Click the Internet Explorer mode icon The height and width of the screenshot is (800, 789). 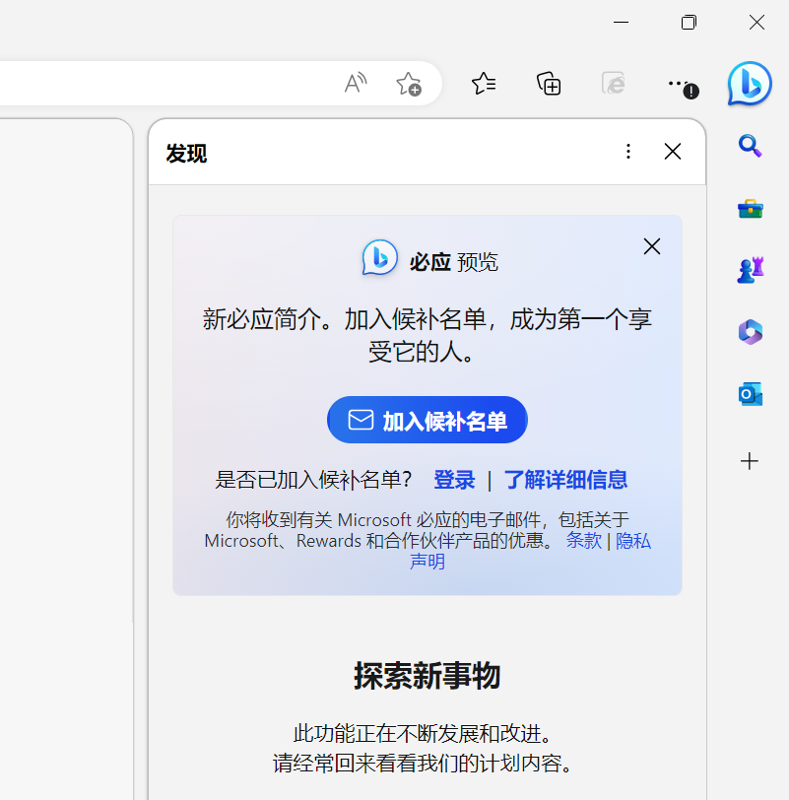pyautogui.click(x=613, y=83)
